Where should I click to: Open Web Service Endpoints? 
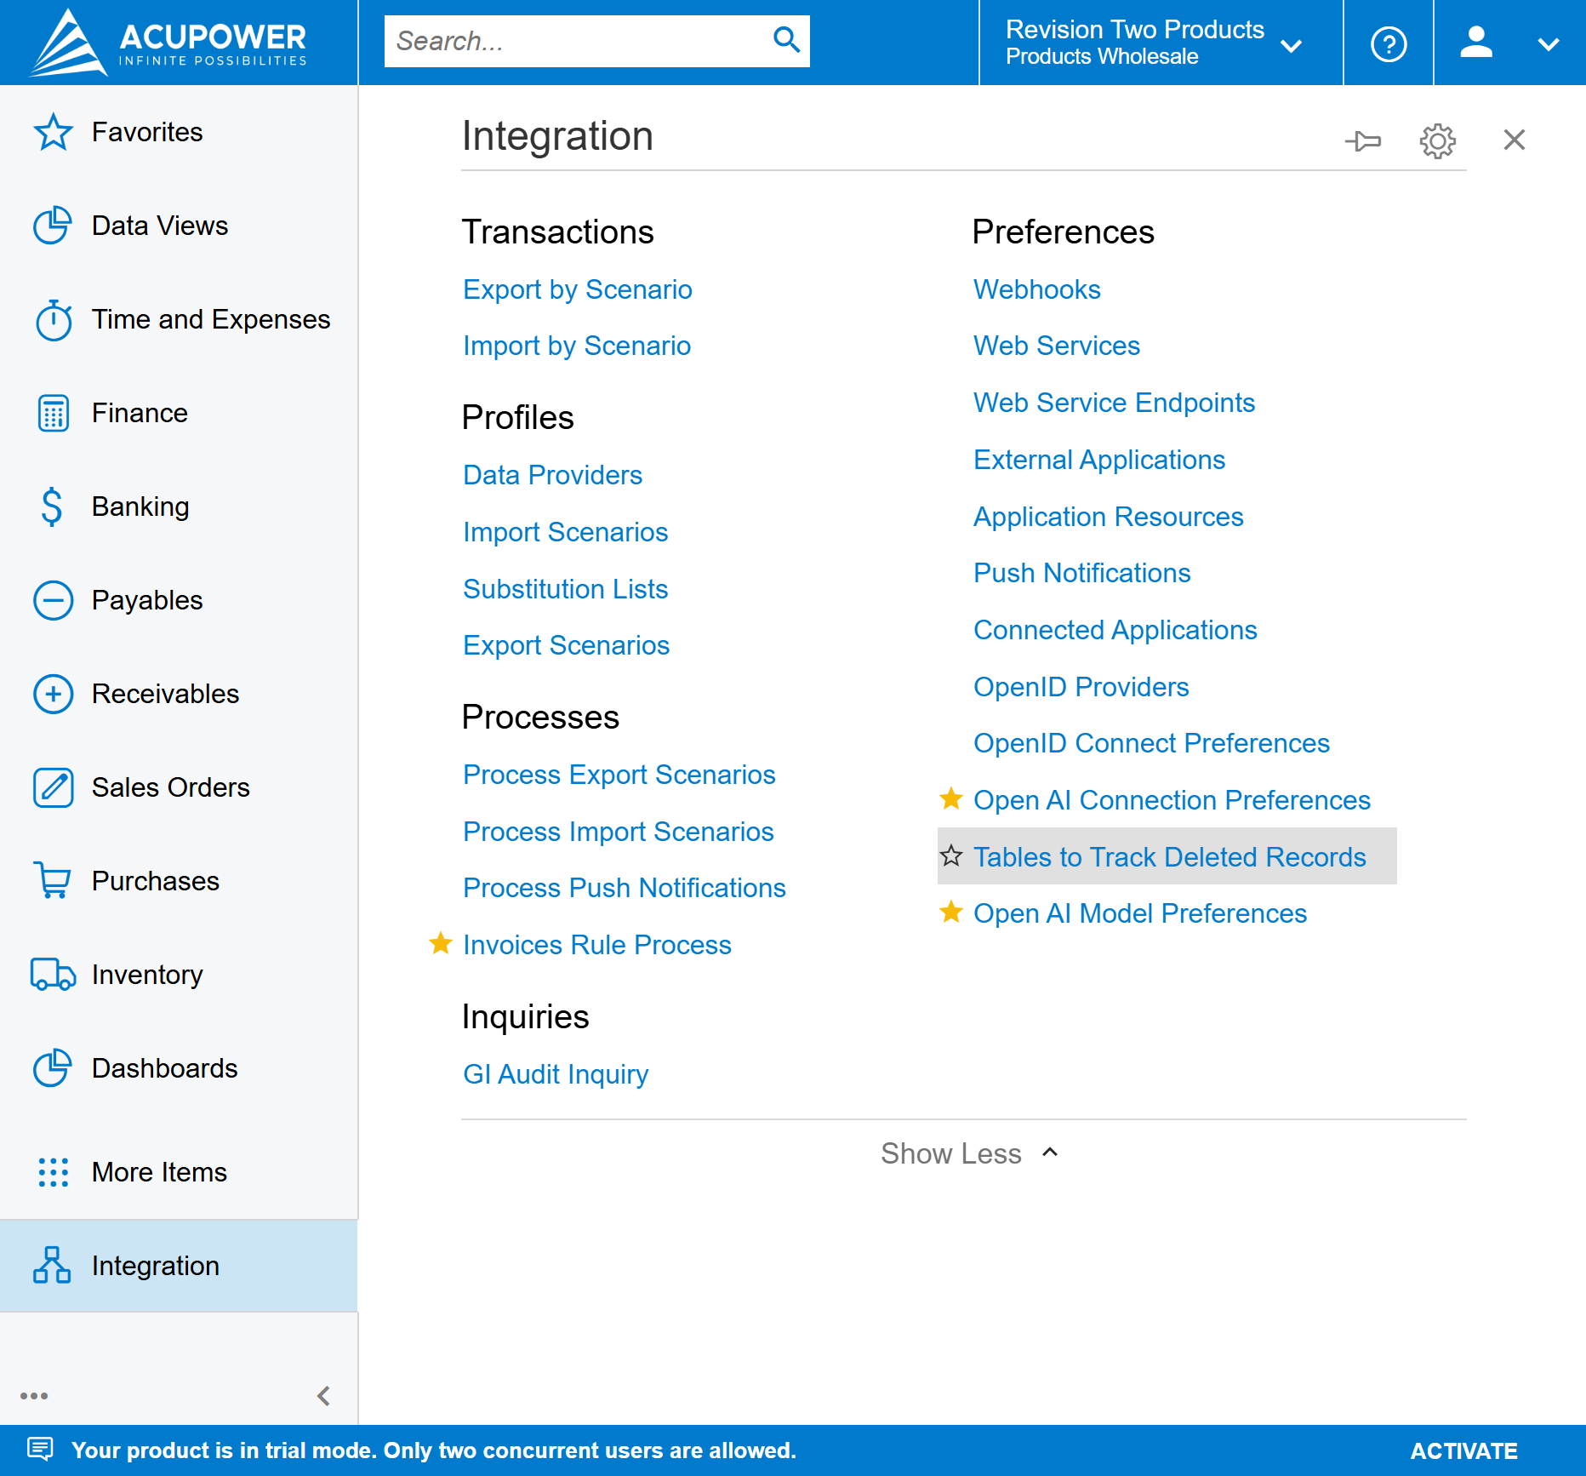click(1115, 403)
